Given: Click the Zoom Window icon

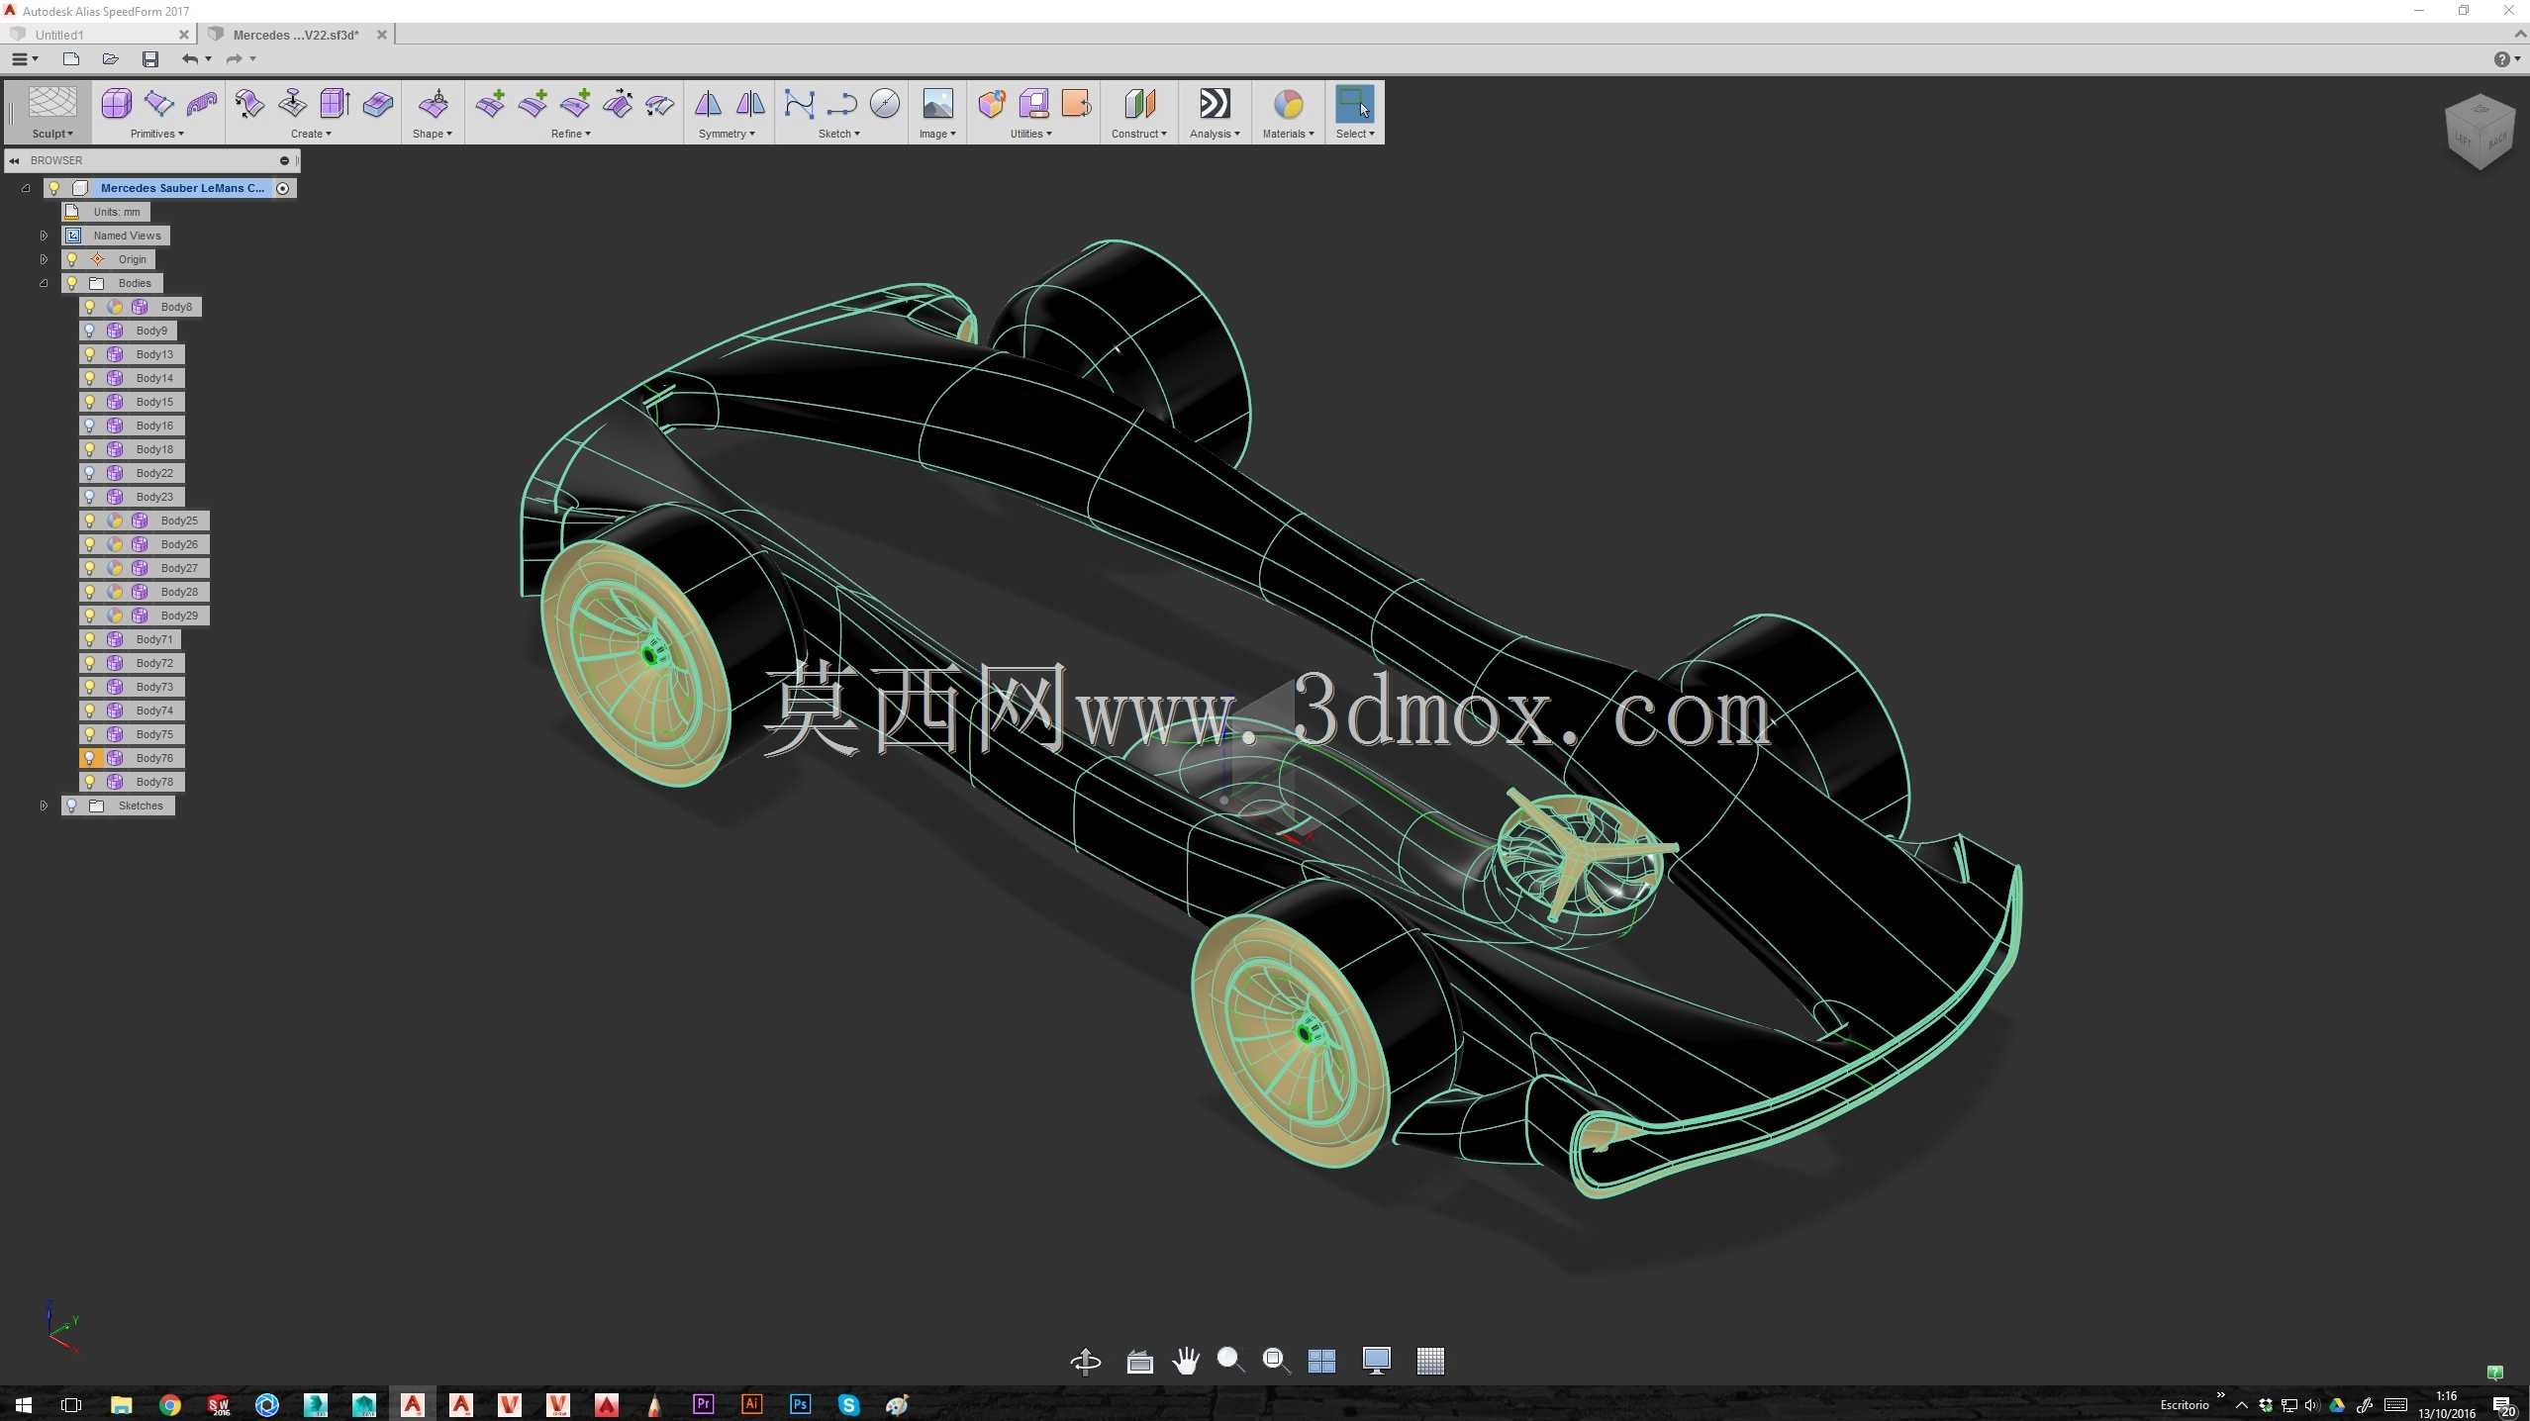Looking at the screenshot, I should tap(1276, 1361).
